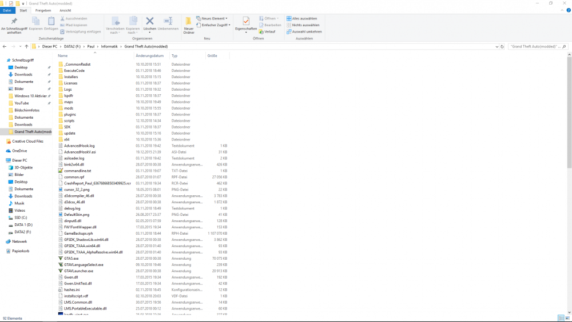Click Bearbeiten in the ribbon
572x322 pixels.
(270, 25)
